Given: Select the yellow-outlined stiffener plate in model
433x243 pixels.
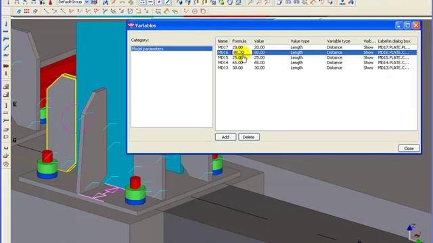Looking at the screenshot, I should point(61,123).
